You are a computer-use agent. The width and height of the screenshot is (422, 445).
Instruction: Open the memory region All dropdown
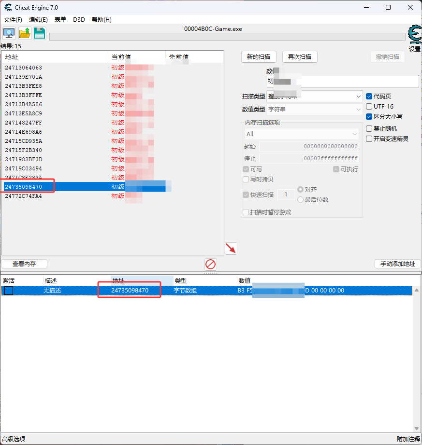(302, 134)
